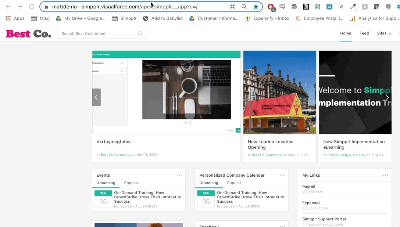Image resolution: width=400 pixels, height=227 pixels.
Task: Open the My Drive - Google bookmark
Action: 81,18
